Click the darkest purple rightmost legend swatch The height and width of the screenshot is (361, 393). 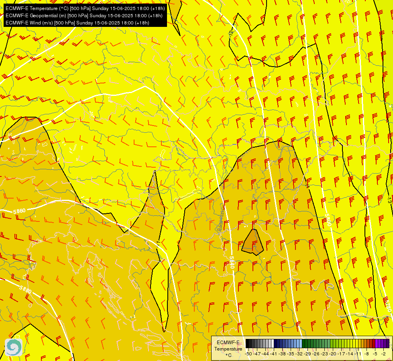tap(388, 343)
